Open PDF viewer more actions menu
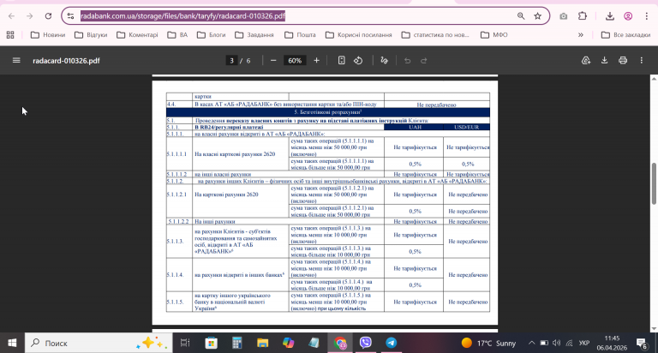Image resolution: width=658 pixels, height=353 pixels. (641, 61)
